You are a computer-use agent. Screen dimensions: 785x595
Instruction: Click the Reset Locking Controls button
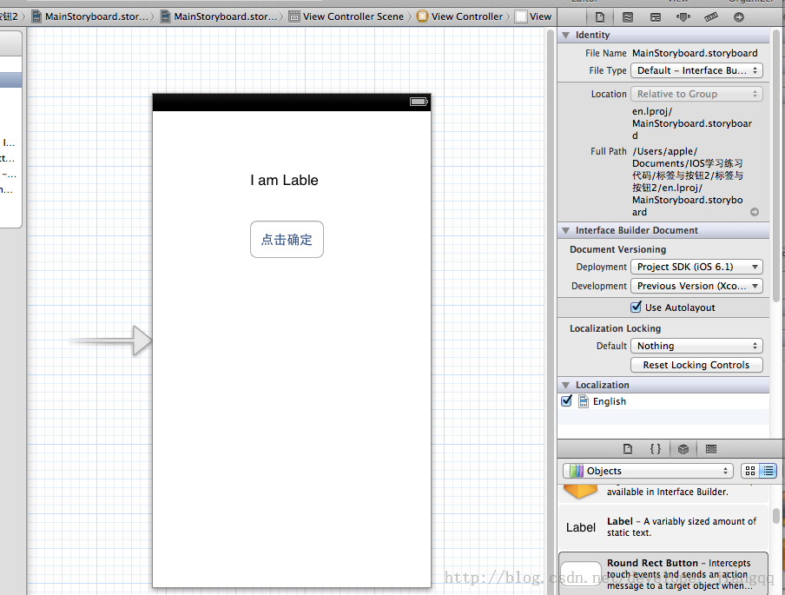tap(696, 365)
